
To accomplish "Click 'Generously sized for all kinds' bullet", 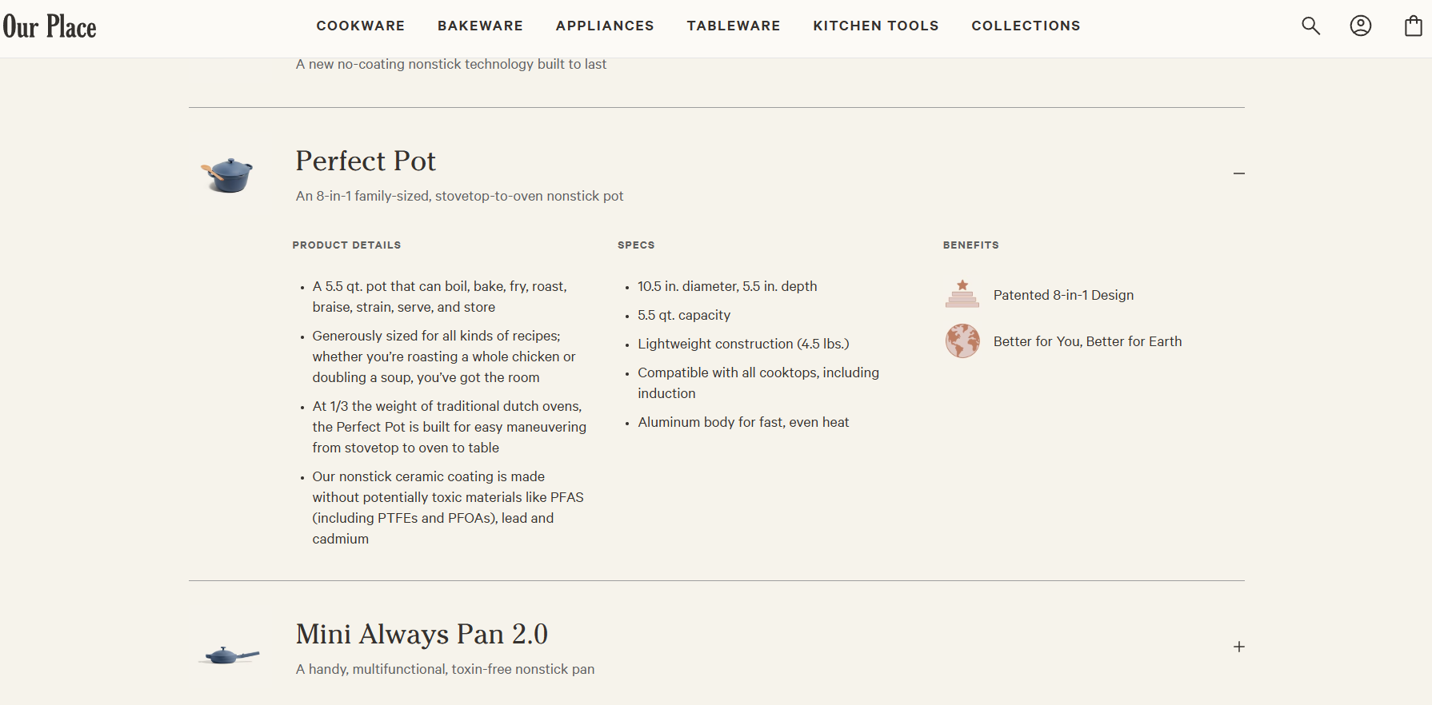I will (x=444, y=356).
